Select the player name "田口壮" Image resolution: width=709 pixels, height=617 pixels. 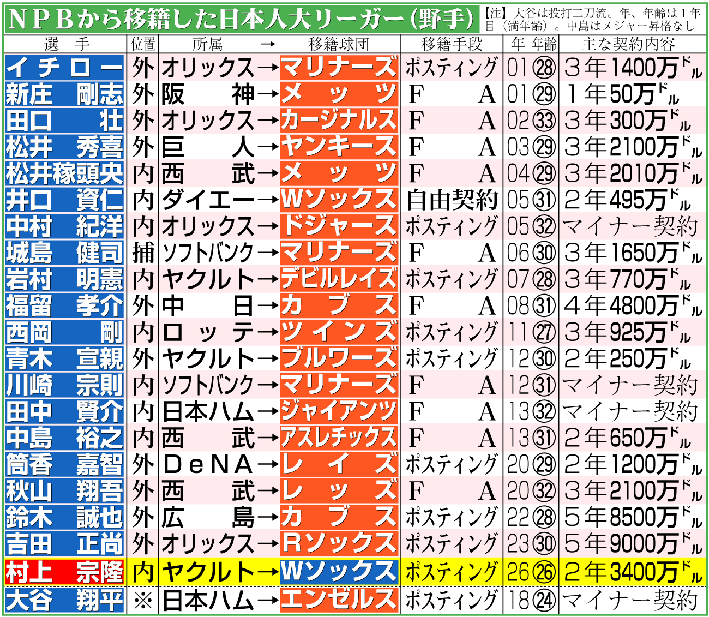(x=65, y=120)
